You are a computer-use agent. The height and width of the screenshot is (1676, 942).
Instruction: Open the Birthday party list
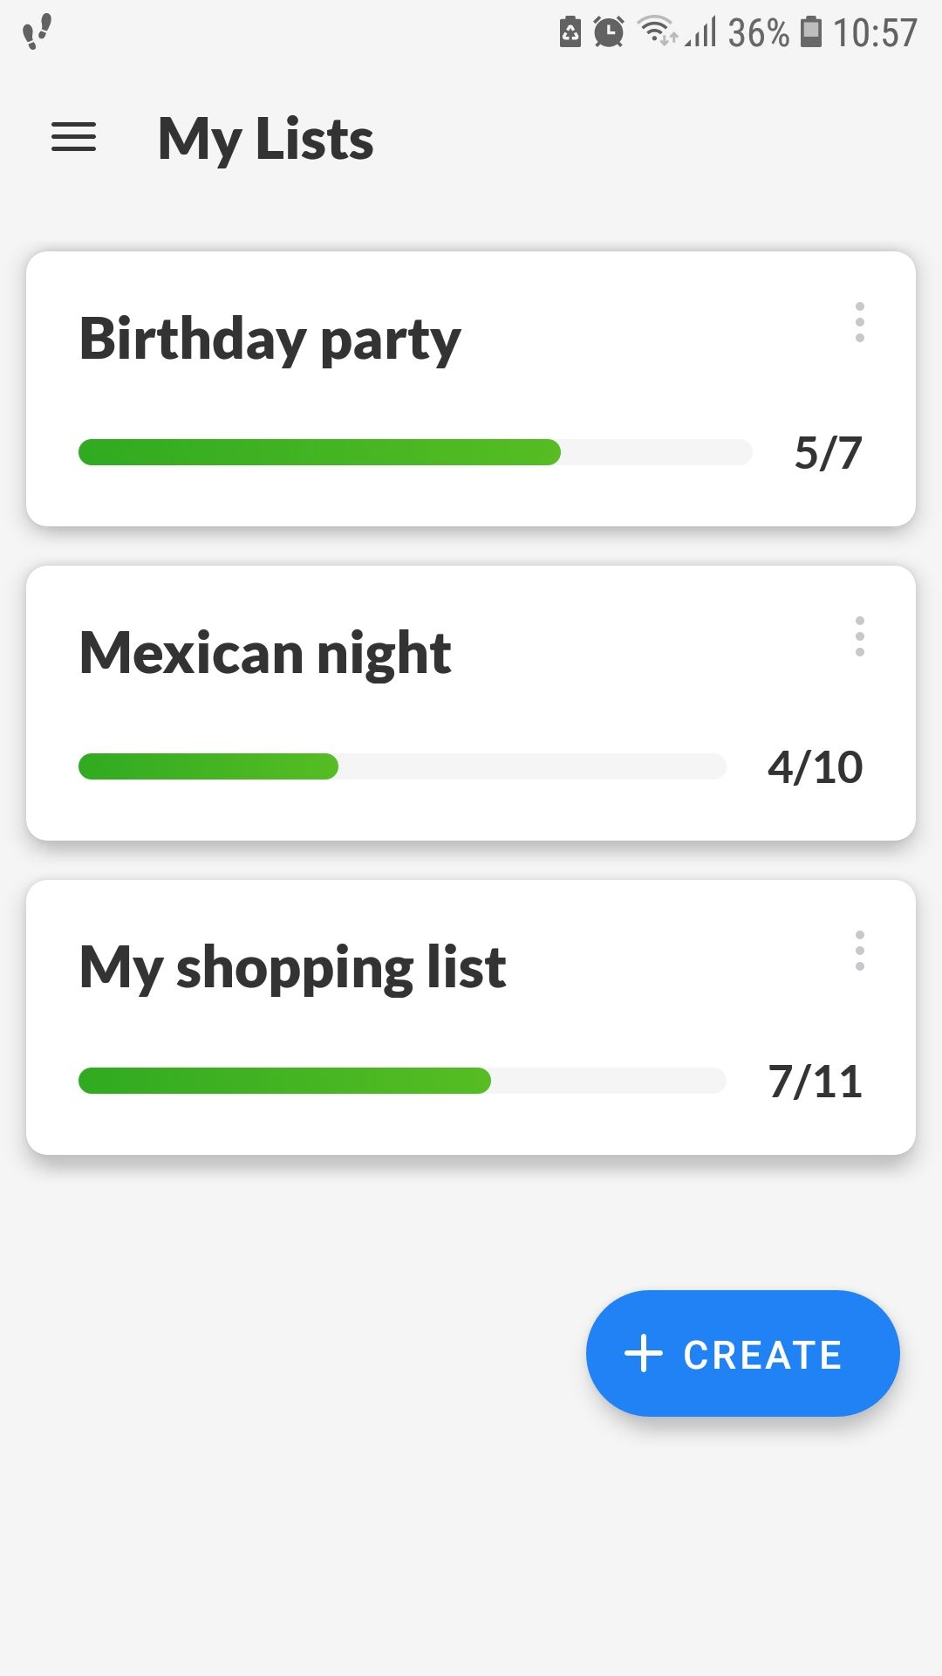[270, 339]
